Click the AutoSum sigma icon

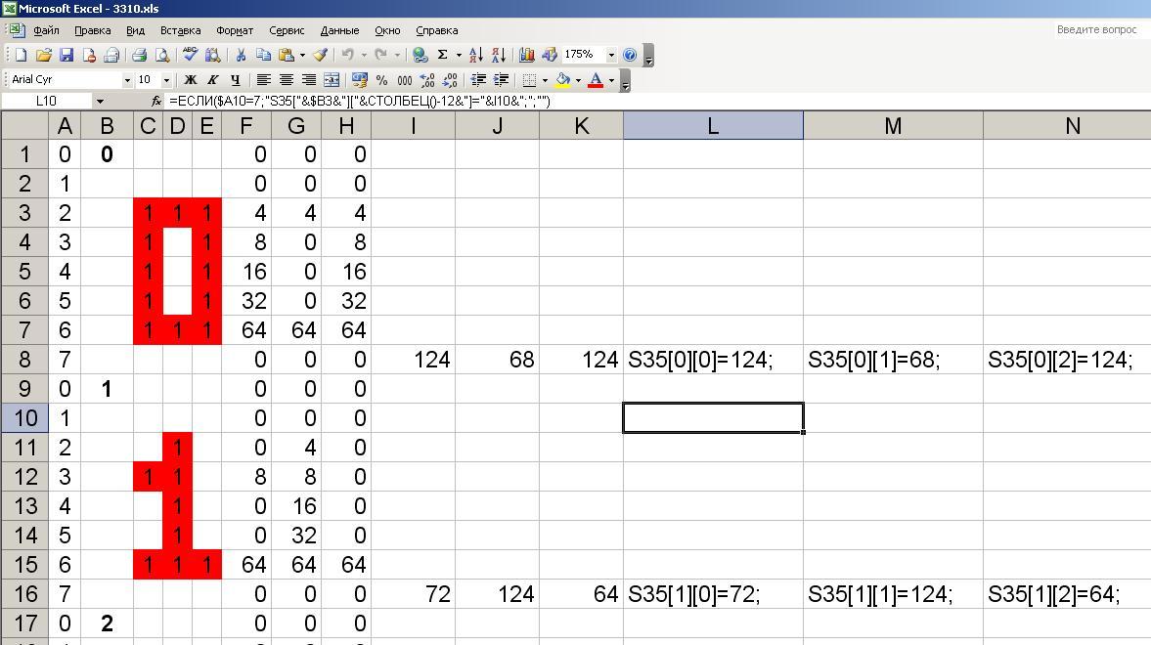443,55
